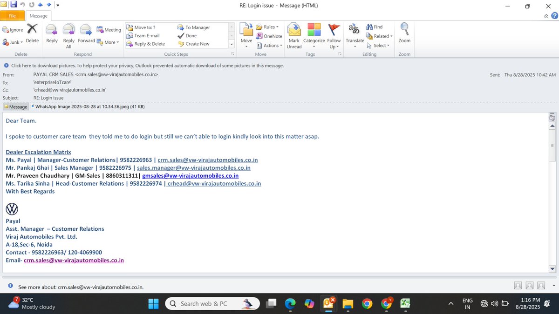
Task: Choose the To Manager quick step
Action: click(x=194, y=27)
